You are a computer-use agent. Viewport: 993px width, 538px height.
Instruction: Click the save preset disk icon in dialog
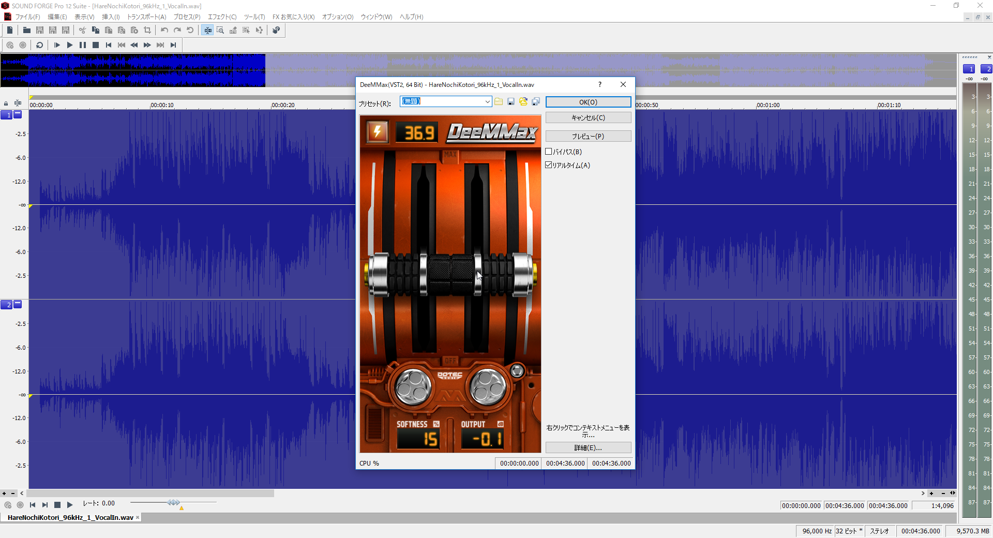coord(511,102)
